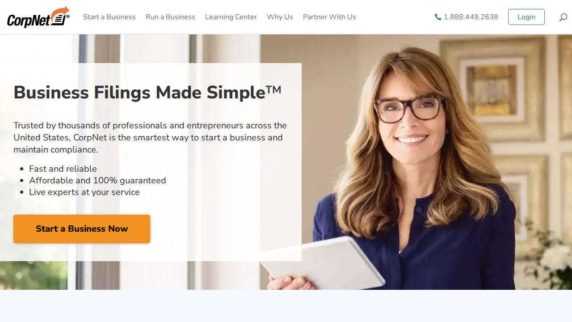Open the Login button
The width and height of the screenshot is (572, 322).
pos(526,17)
